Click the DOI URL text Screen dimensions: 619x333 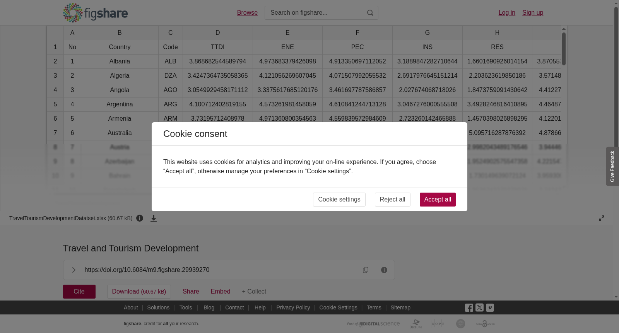[147, 270]
